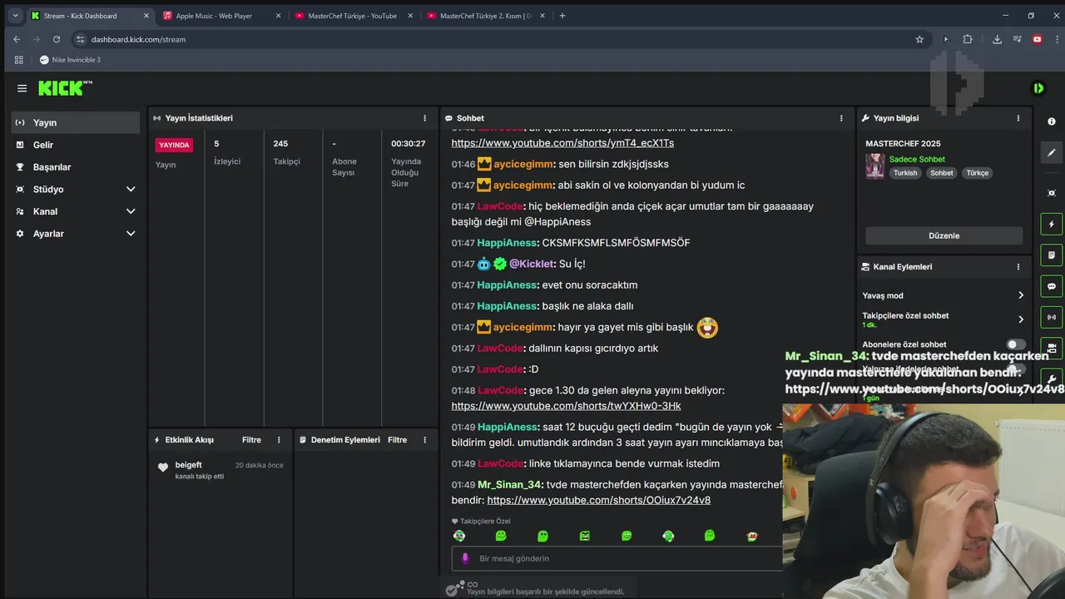Open the info icon in the right rail
The image size is (1065, 599).
tap(1052, 121)
